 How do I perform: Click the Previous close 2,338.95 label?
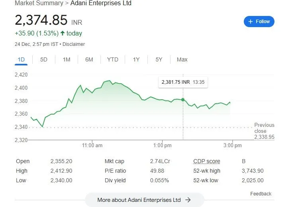[x=264, y=131]
